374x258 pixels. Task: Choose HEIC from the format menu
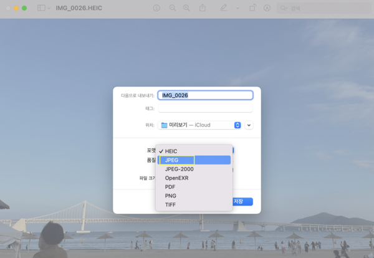pos(194,151)
